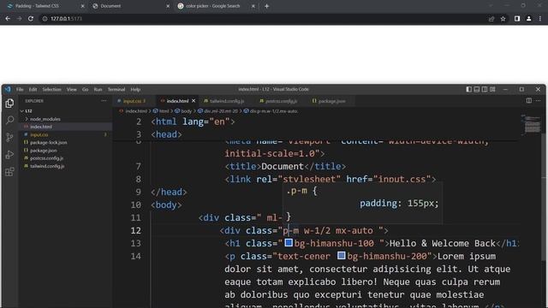Open Customize Layout icon in title bar
Screen dimensions: 548x308
point(492,89)
